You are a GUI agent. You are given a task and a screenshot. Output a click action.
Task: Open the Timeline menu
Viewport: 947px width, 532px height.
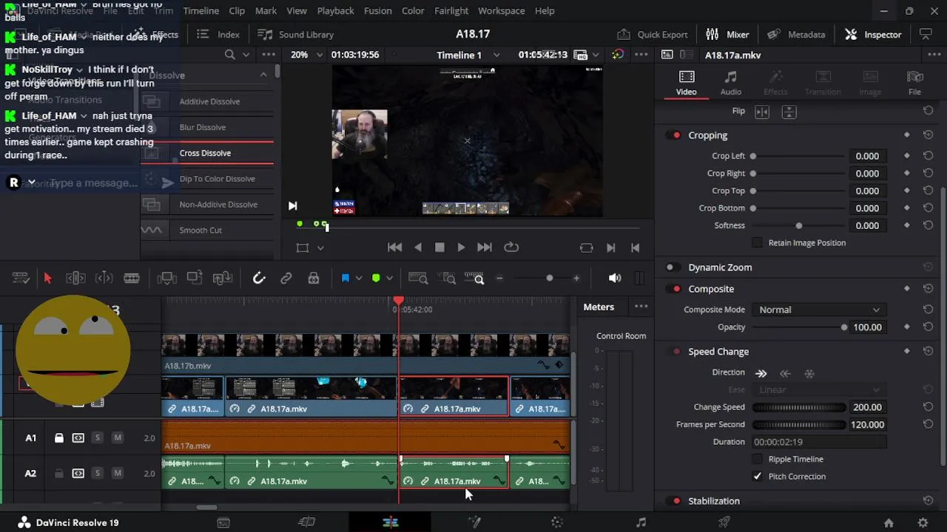(200, 11)
